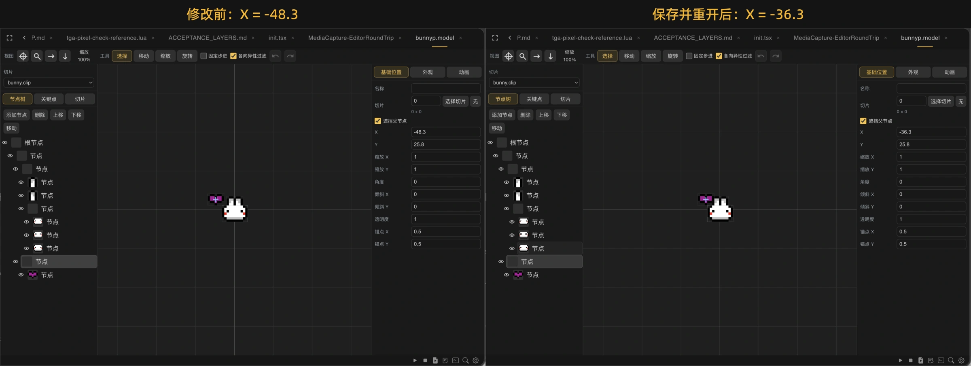Select the 旋转 tool in left panel
The image size is (971, 366).
pyautogui.click(x=187, y=56)
